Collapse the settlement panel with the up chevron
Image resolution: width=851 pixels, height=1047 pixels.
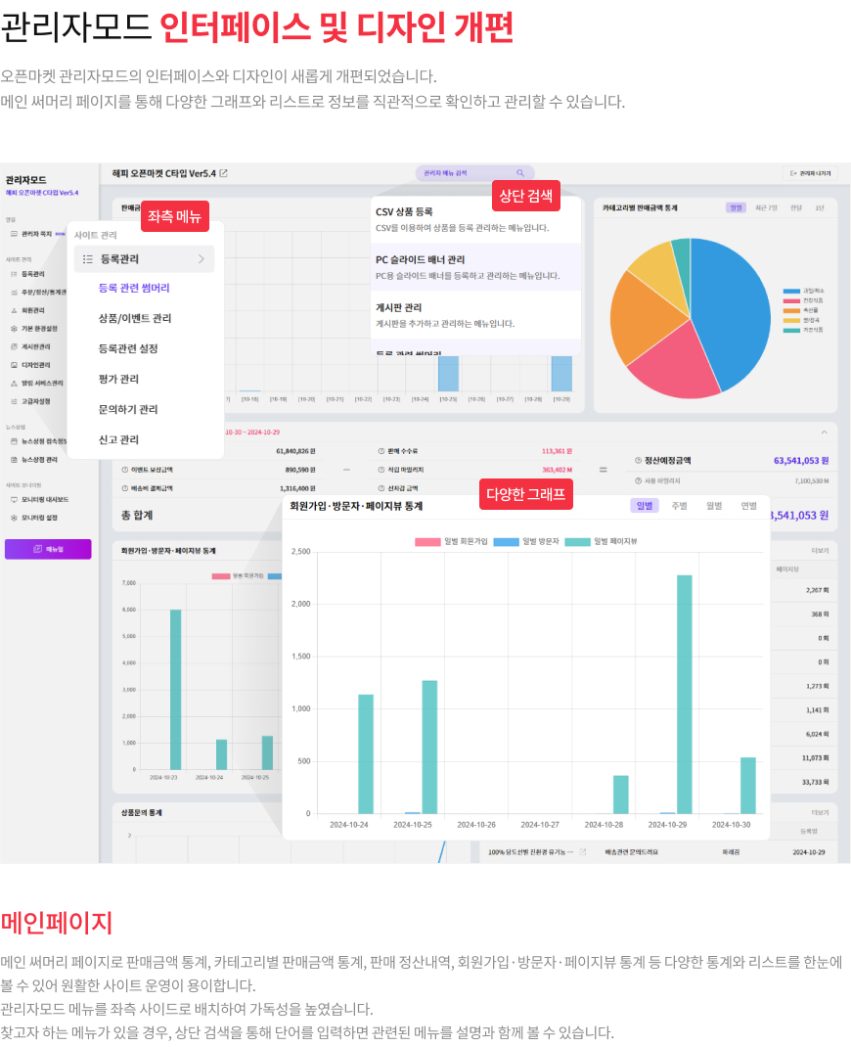click(825, 432)
